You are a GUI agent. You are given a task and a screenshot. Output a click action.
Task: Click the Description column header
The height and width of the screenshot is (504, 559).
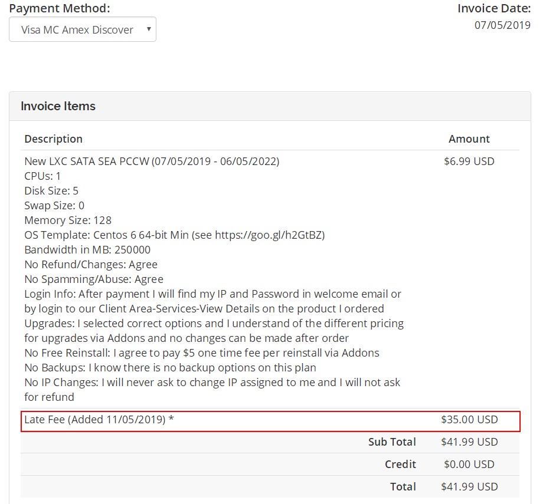pos(53,139)
